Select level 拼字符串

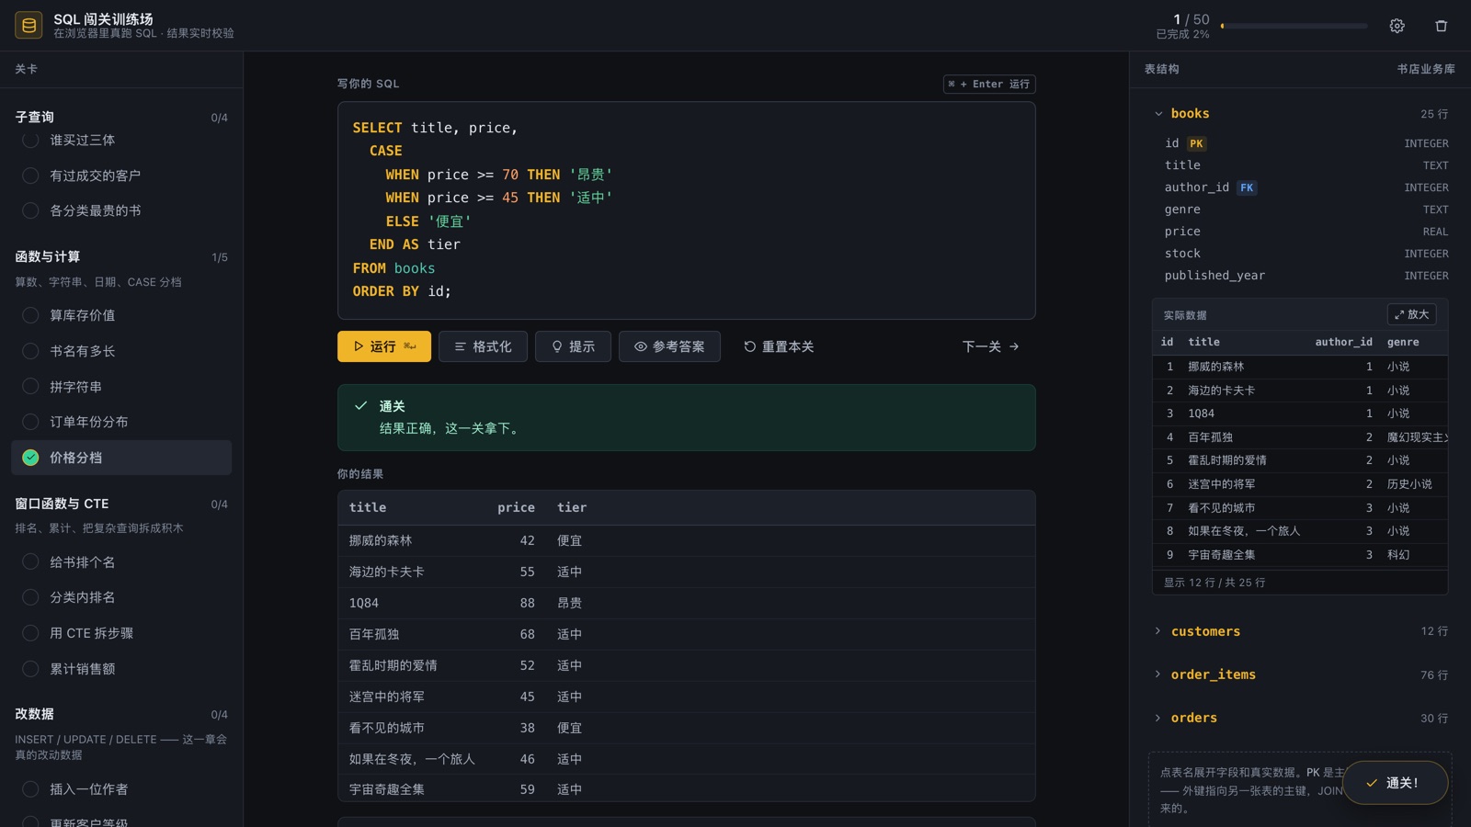[121, 387]
